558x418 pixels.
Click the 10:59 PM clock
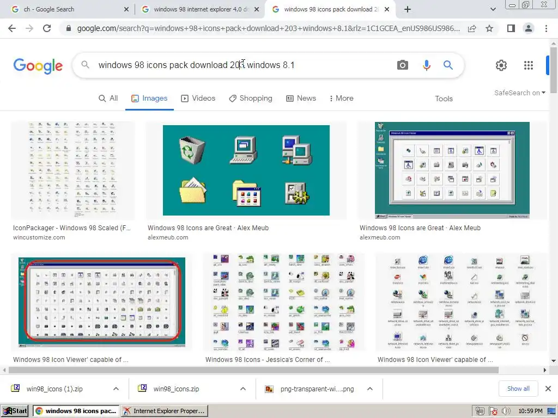[531, 411]
